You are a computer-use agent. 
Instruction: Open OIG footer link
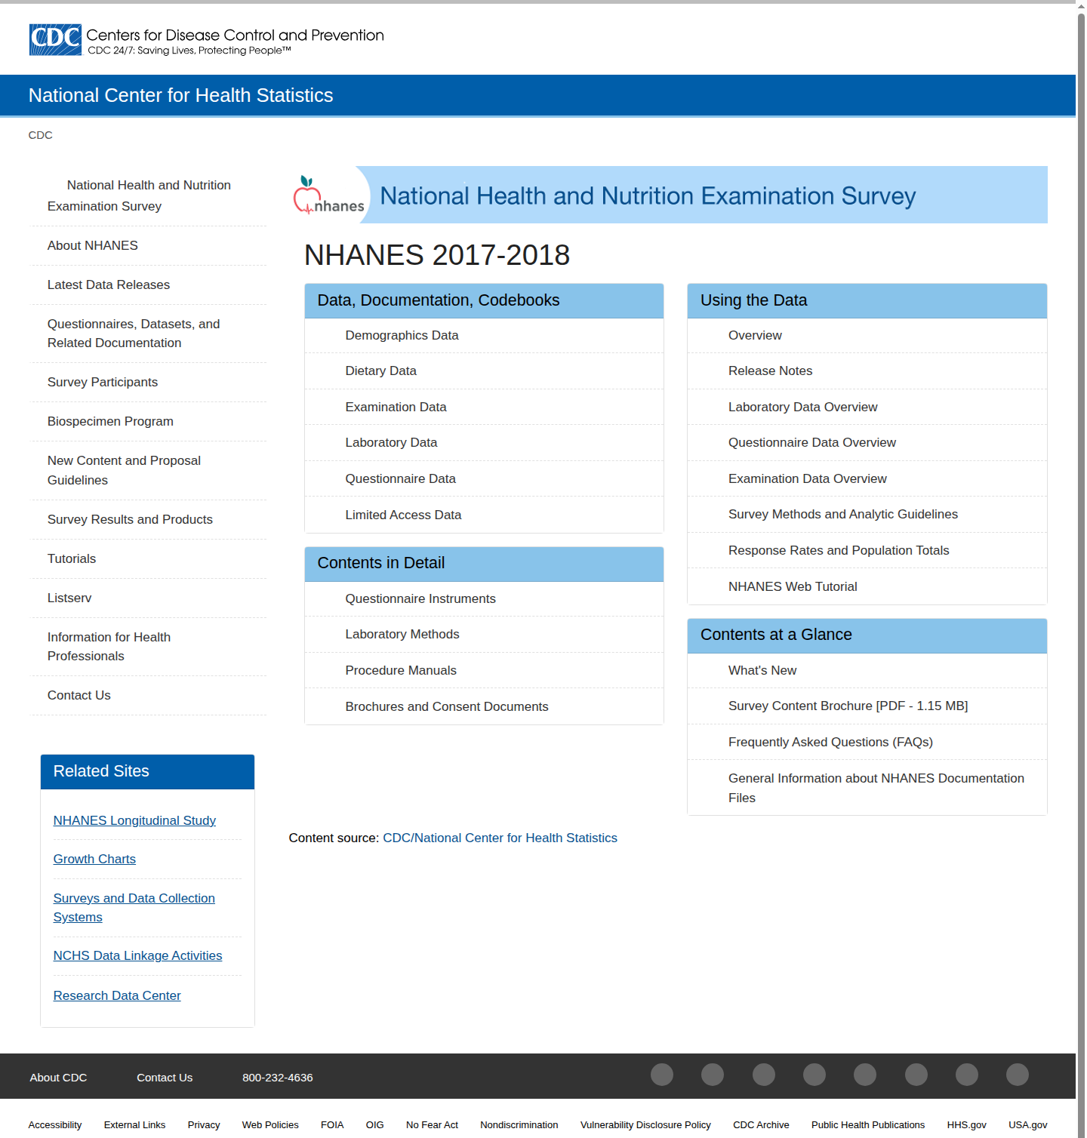click(x=375, y=1124)
